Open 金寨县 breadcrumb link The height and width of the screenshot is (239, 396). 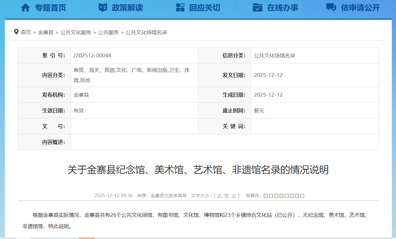point(46,32)
